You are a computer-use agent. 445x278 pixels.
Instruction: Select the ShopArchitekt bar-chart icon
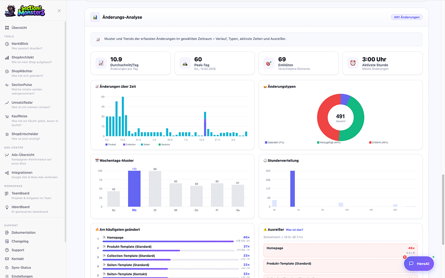pos(7,57)
